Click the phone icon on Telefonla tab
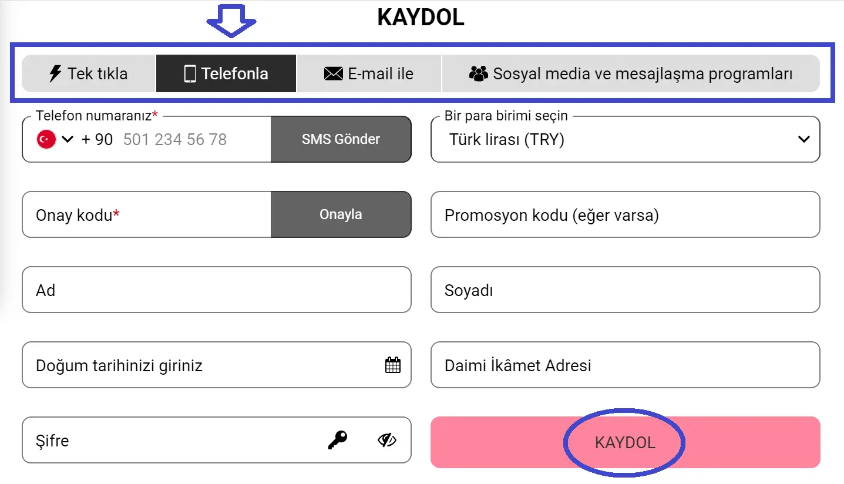 click(189, 73)
